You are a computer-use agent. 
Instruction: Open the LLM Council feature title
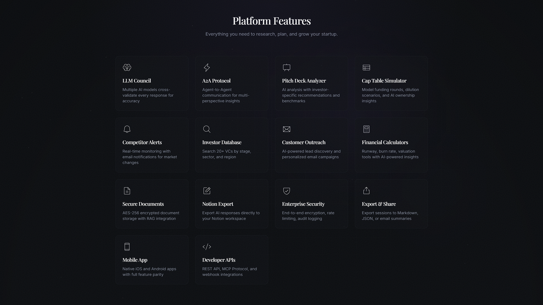pos(137,81)
